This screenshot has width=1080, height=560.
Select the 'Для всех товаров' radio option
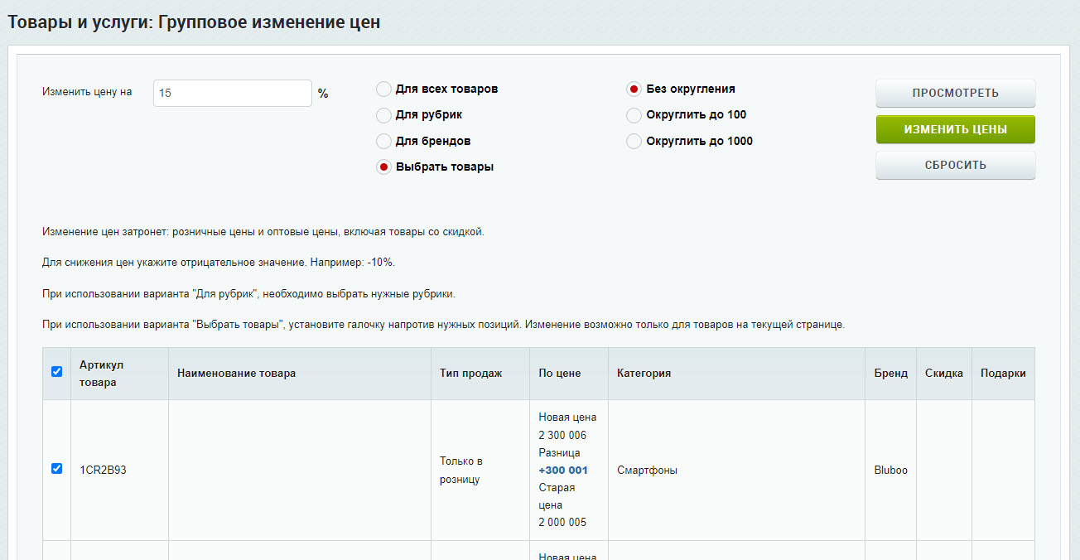384,89
